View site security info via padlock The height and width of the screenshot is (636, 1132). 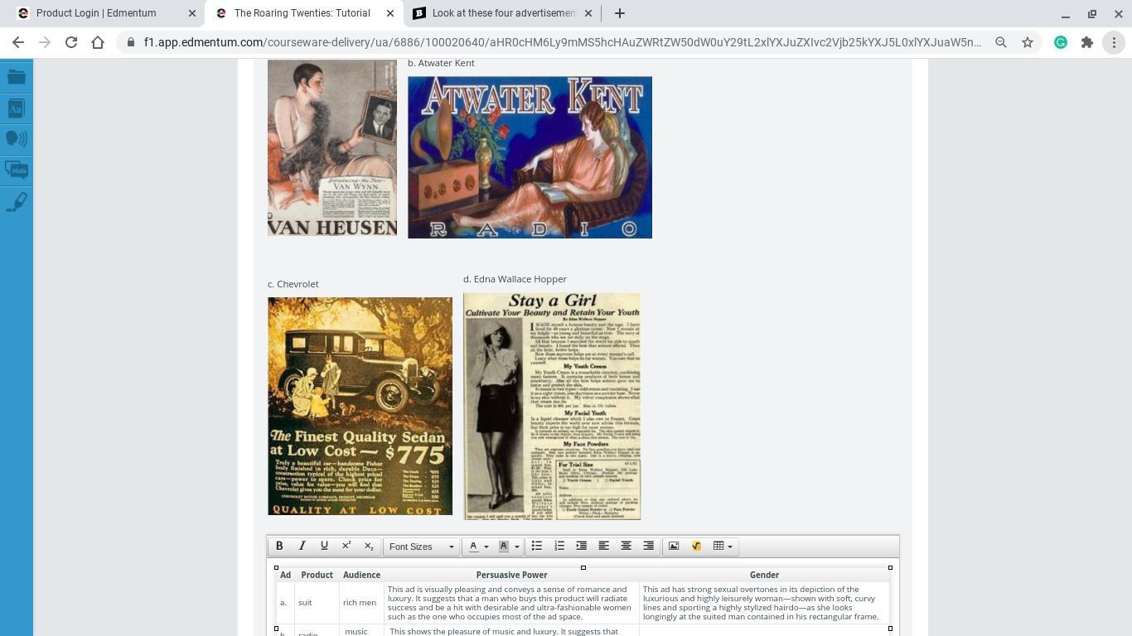click(x=131, y=42)
